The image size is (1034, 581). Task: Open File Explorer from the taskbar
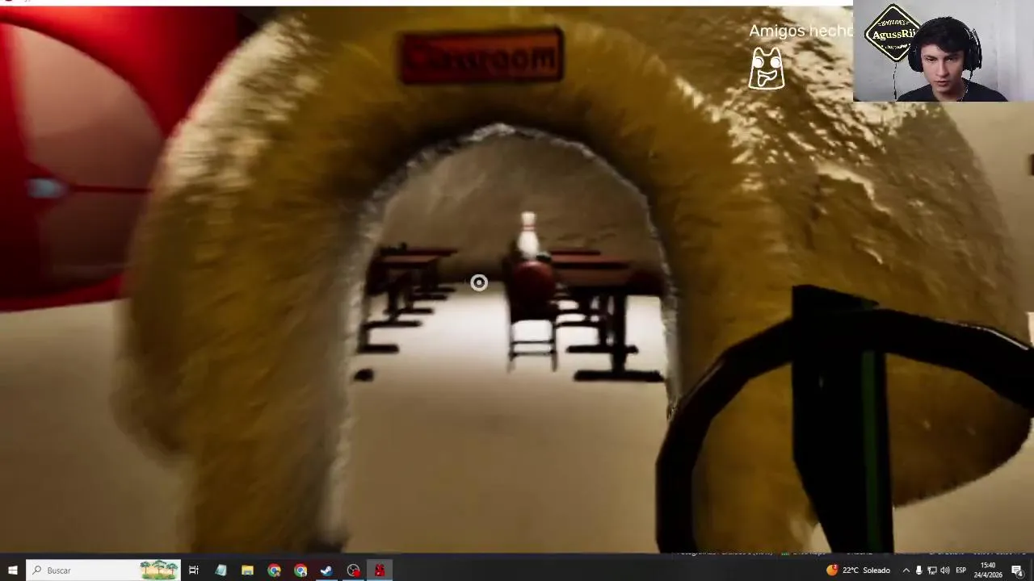click(247, 571)
